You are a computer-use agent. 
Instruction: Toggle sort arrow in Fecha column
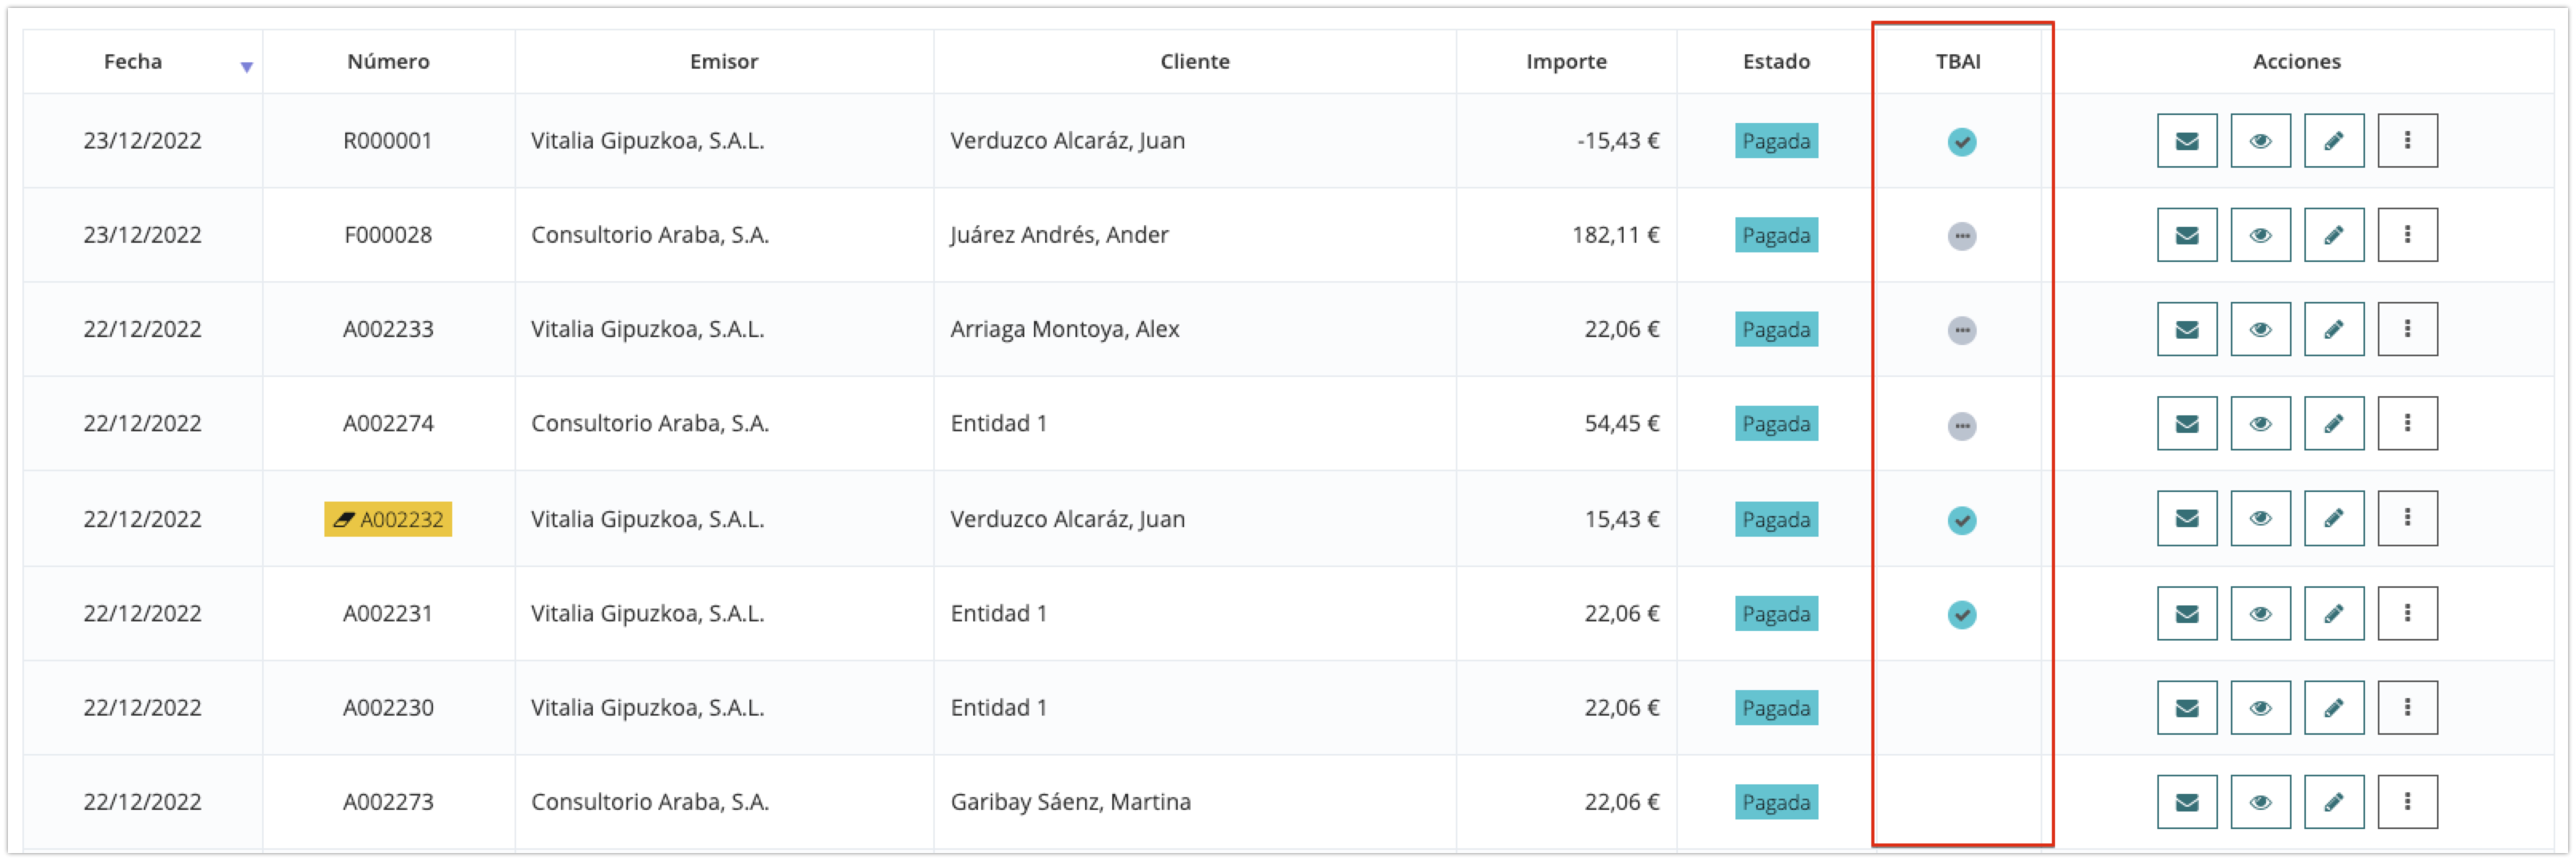246,67
